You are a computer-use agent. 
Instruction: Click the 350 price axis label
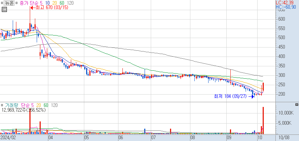(282, 66)
